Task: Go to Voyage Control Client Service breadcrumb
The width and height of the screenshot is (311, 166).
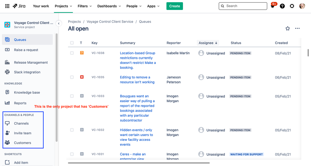Action: coord(110,21)
